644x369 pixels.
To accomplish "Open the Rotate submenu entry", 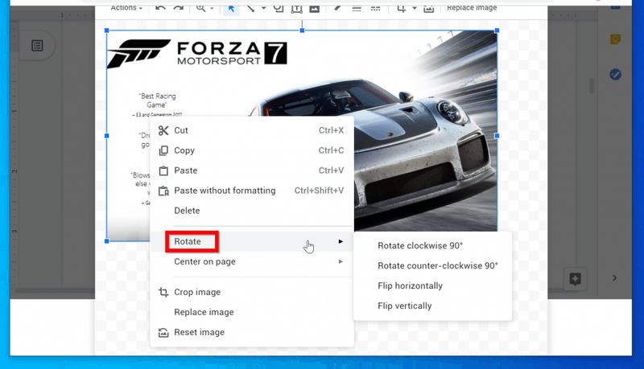I will [252, 241].
